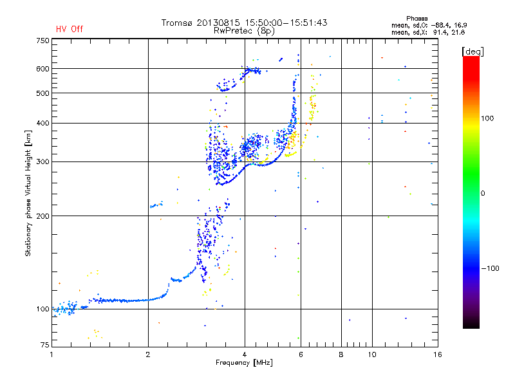
Task: Select the 'mean, sd,O: -88.4, 16.9' line
Action: [x=429, y=25]
